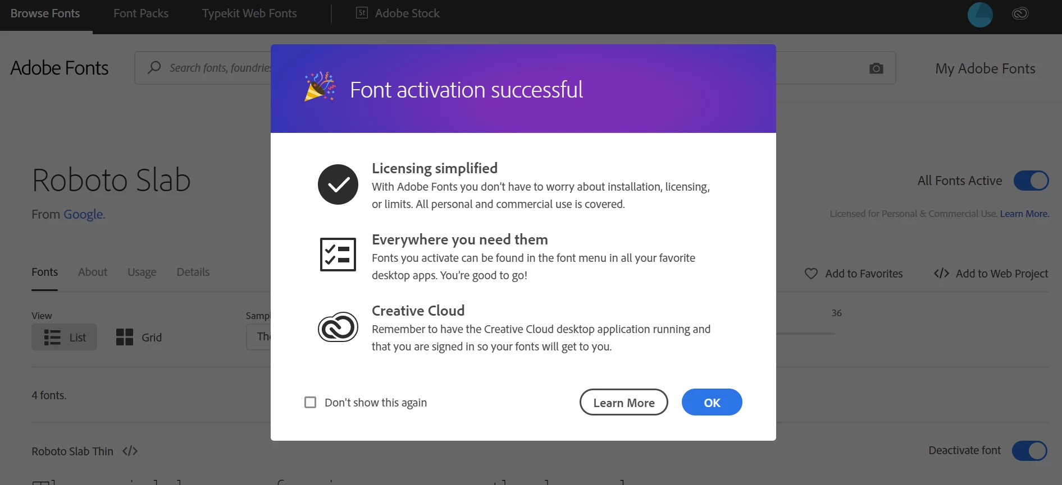Open the Browse Fonts tab
The image size is (1062, 485).
(45, 13)
